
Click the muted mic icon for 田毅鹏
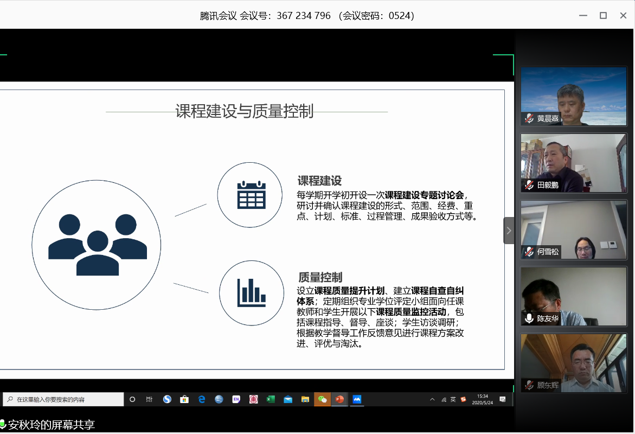(529, 185)
